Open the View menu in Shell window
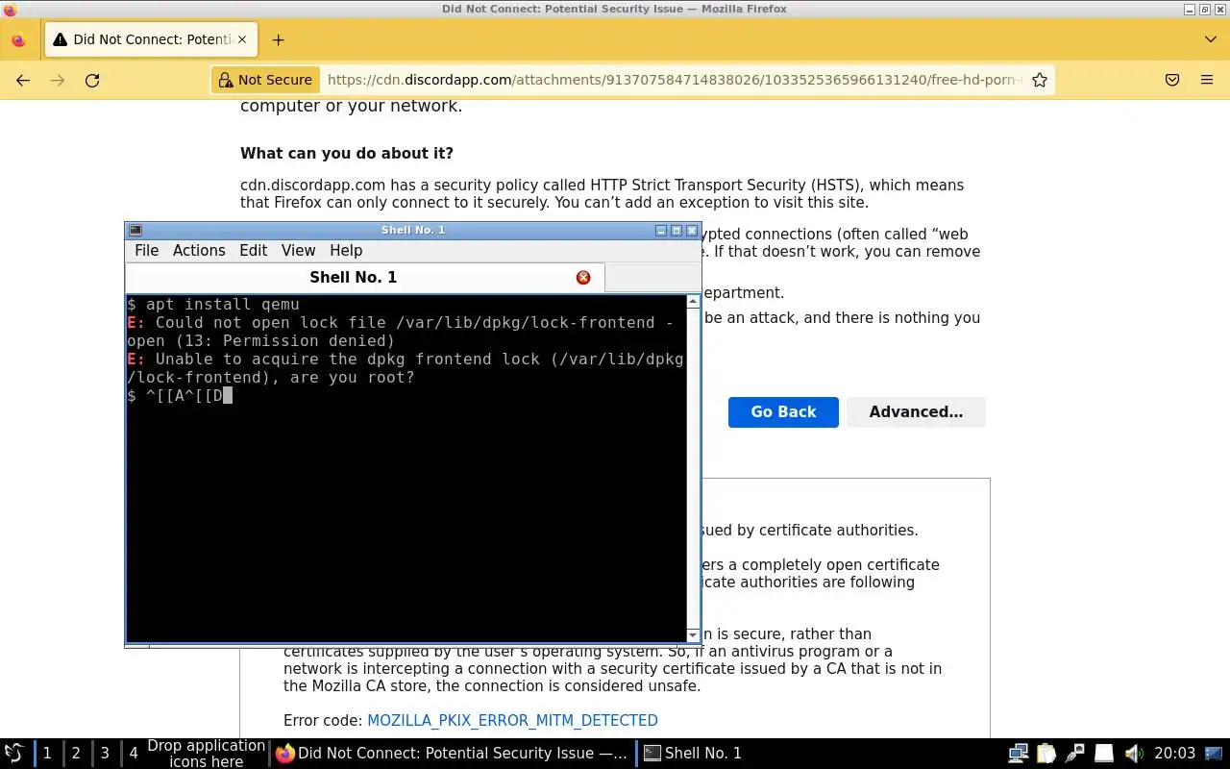Image resolution: width=1230 pixels, height=769 pixels. tap(298, 250)
